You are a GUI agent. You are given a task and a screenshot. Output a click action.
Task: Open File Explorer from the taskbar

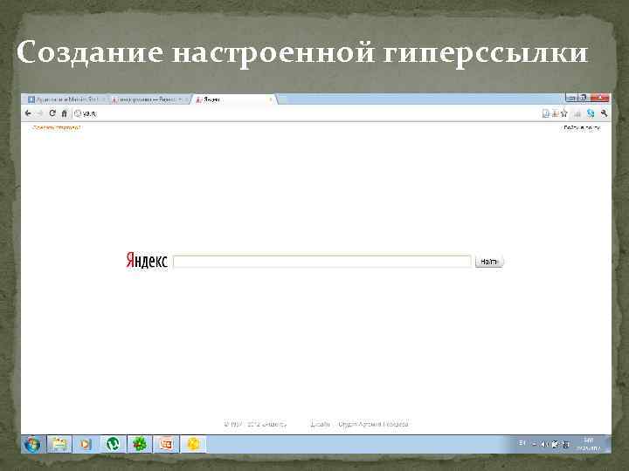[x=59, y=444]
